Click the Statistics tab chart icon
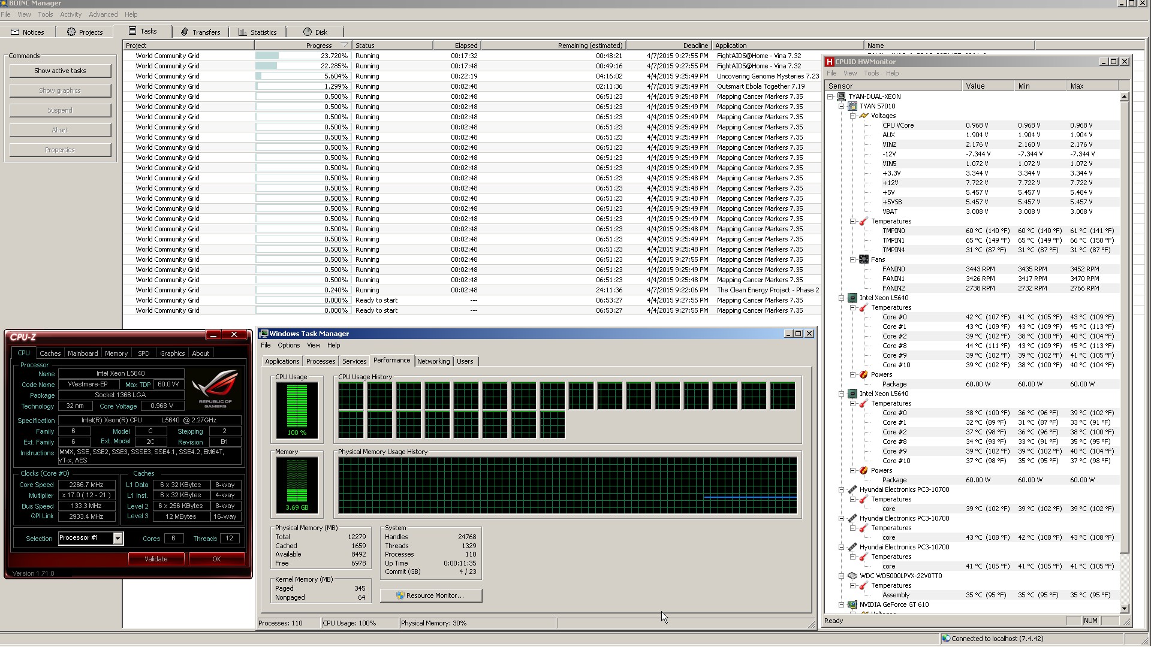The width and height of the screenshot is (1151, 647). [243, 32]
